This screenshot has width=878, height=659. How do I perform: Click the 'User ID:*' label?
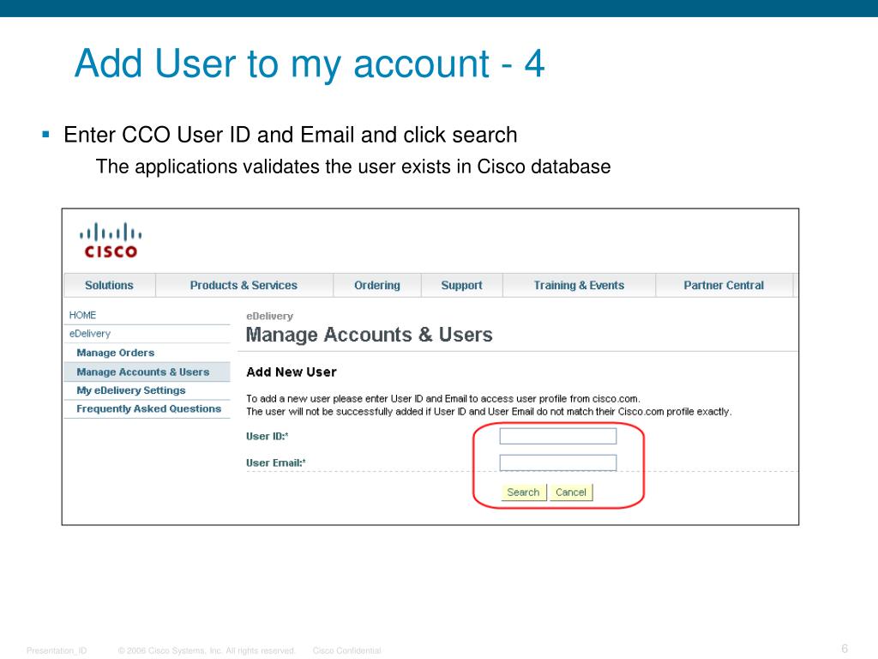(x=268, y=436)
